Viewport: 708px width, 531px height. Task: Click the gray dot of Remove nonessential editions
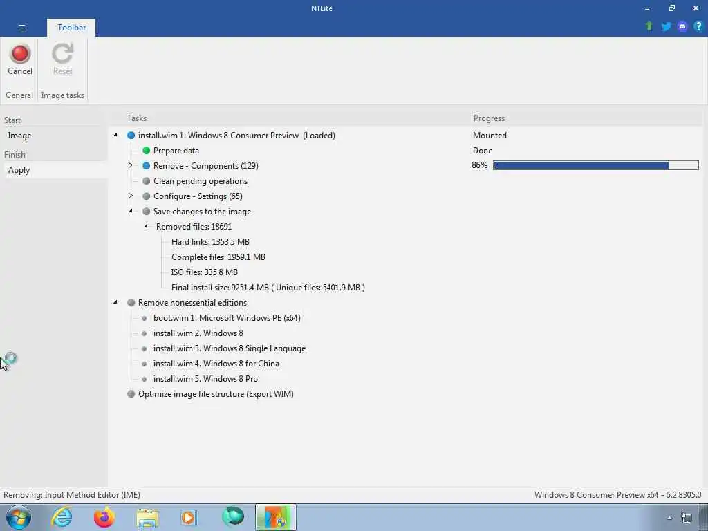[x=131, y=303]
